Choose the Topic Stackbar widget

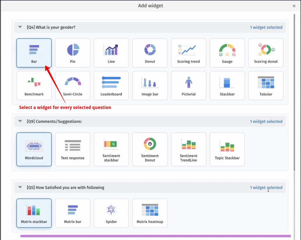click(227, 149)
